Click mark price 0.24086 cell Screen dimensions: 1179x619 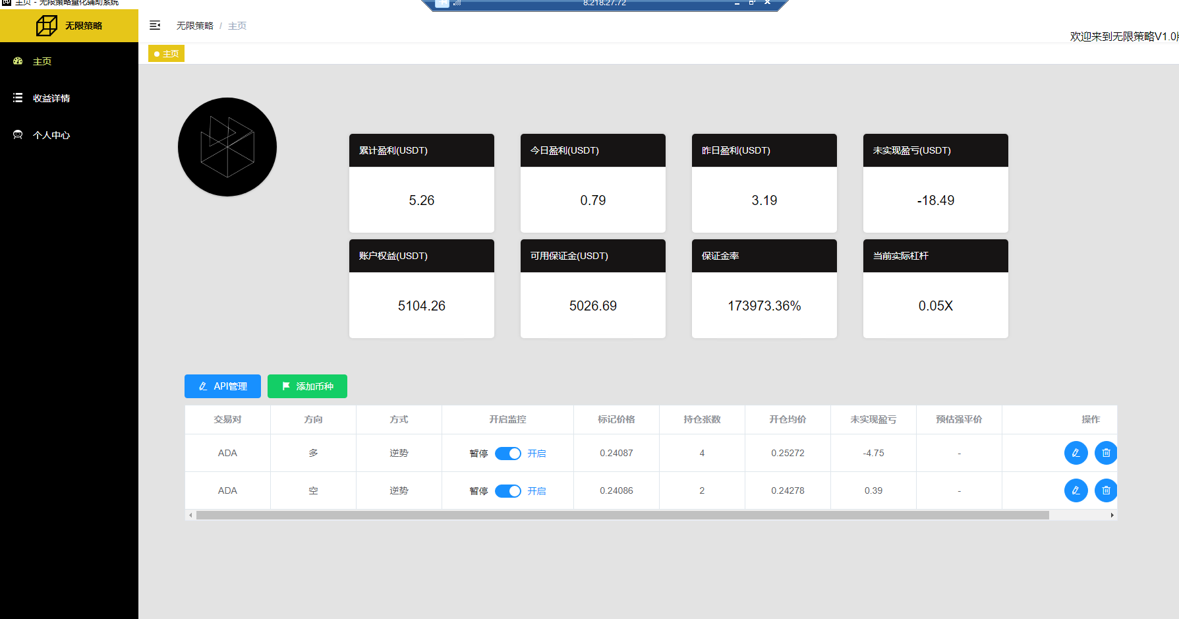pos(616,490)
